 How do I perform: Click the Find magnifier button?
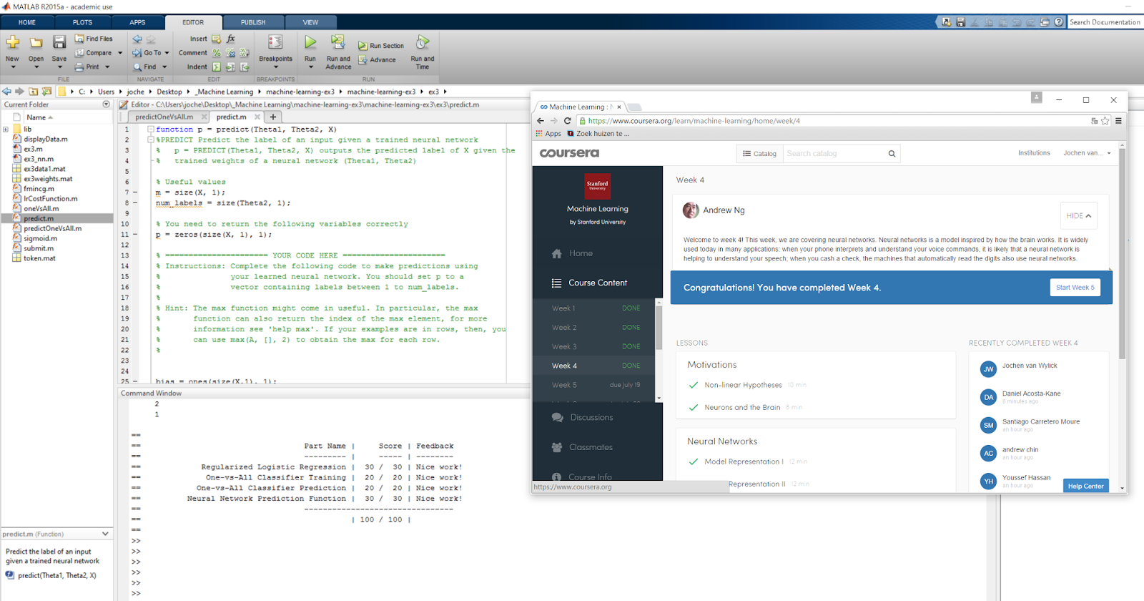coord(144,67)
